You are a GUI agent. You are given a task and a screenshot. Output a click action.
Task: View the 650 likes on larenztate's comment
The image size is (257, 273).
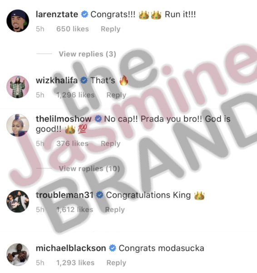[x=73, y=29]
